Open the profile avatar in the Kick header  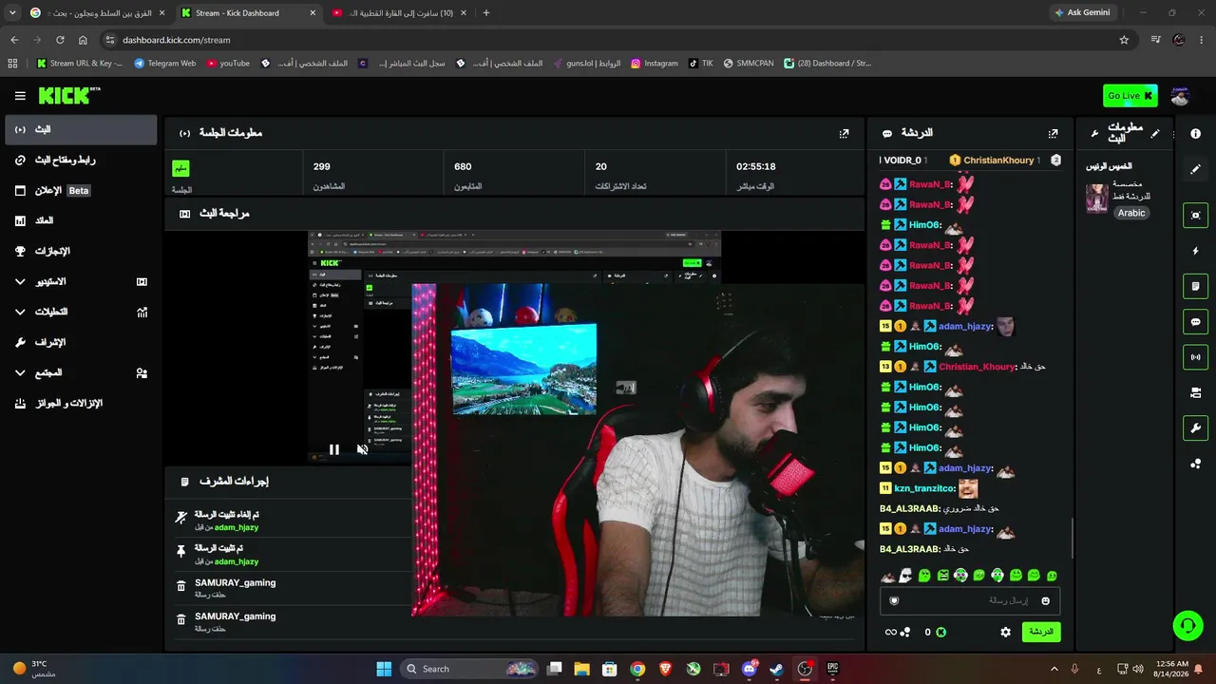[x=1180, y=96]
